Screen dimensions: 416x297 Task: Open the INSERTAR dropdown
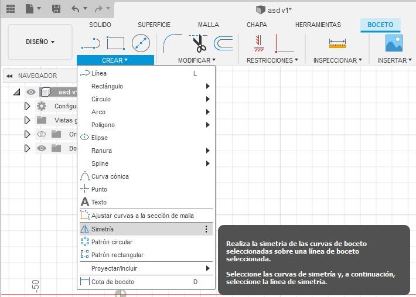click(394, 60)
